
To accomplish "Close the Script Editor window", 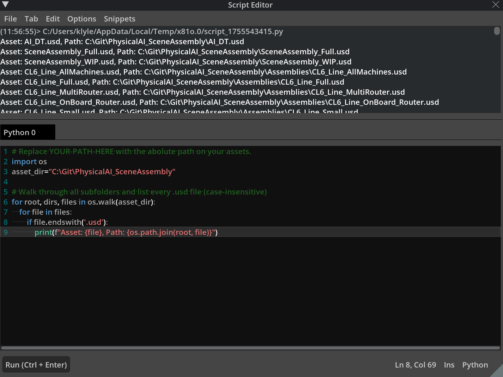I will pyautogui.click(x=495, y=5).
